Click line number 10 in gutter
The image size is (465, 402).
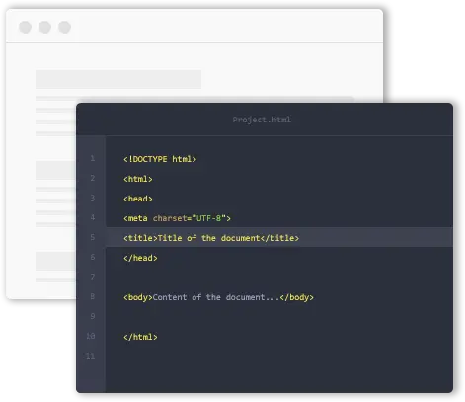pyautogui.click(x=91, y=336)
